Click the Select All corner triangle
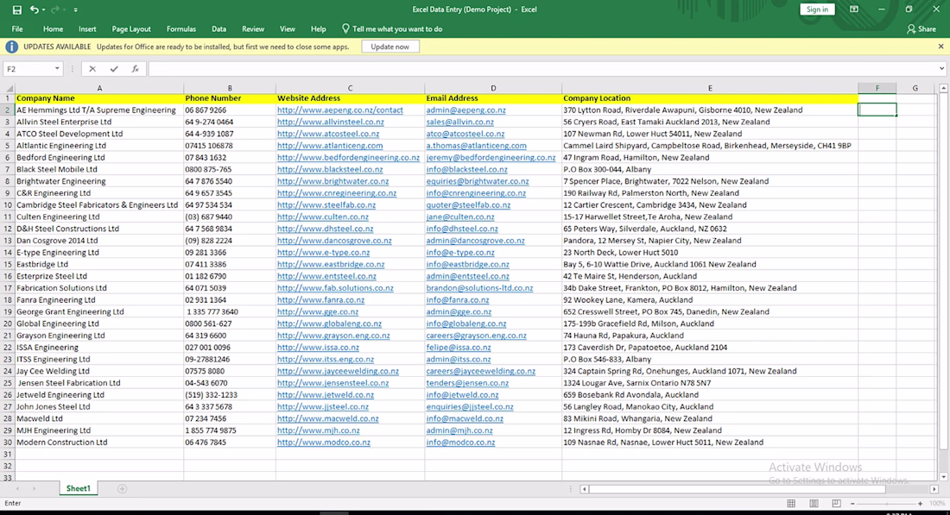 click(9, 88)
